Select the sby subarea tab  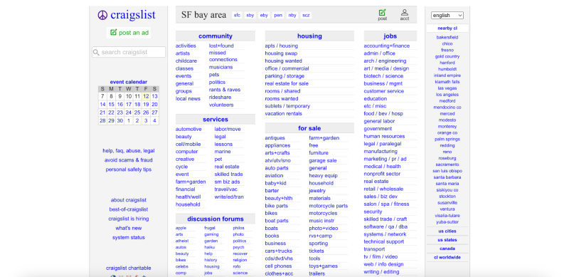250,15
